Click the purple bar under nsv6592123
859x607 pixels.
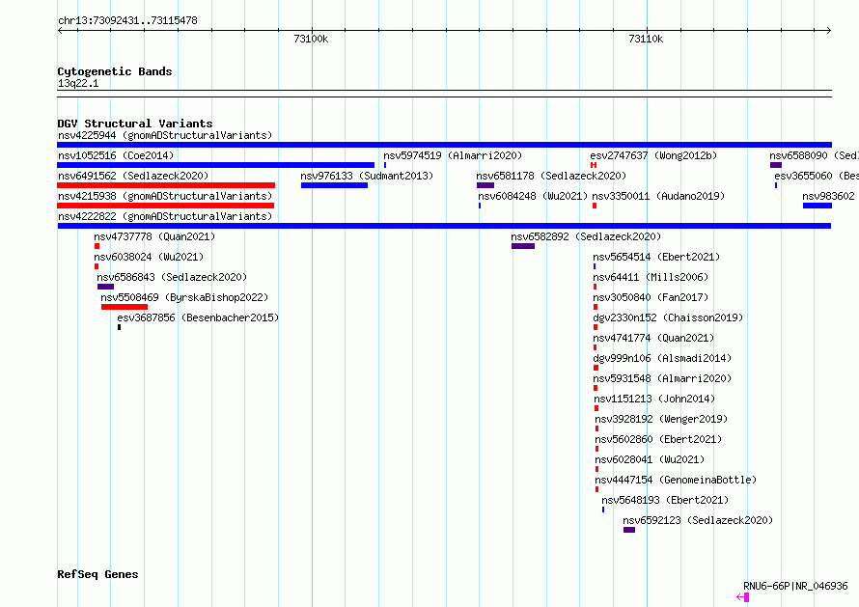tap(629, 530)
